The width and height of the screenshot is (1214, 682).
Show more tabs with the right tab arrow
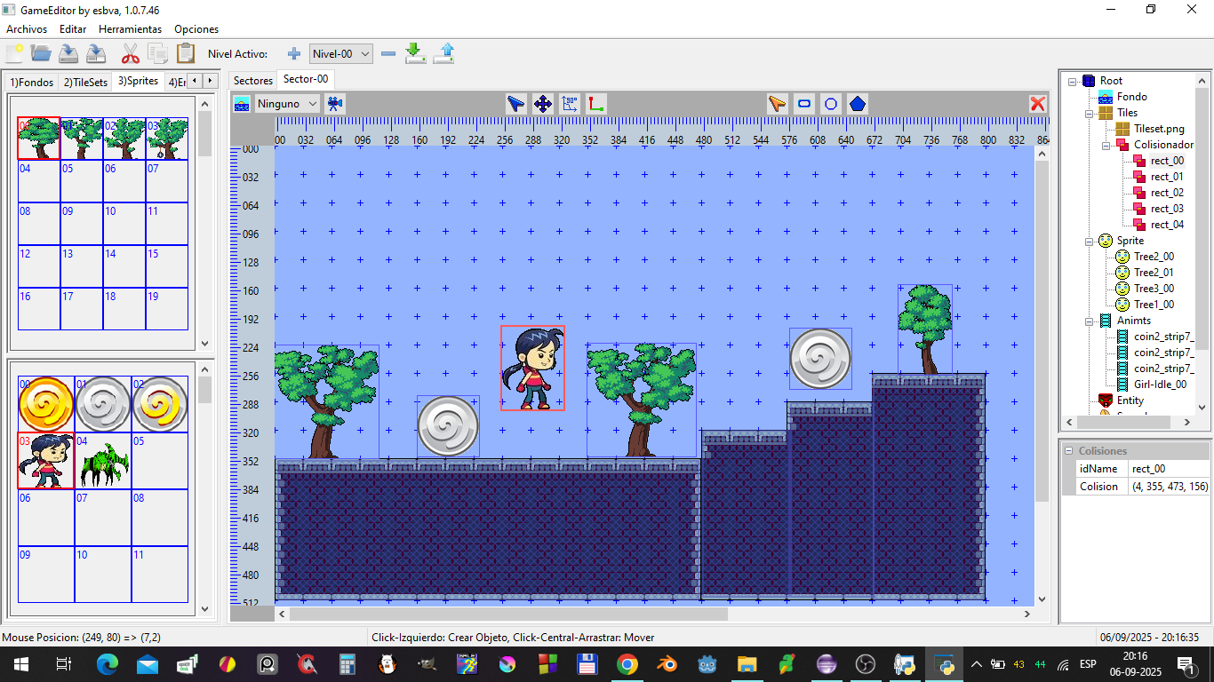click(x=210, y=81)
